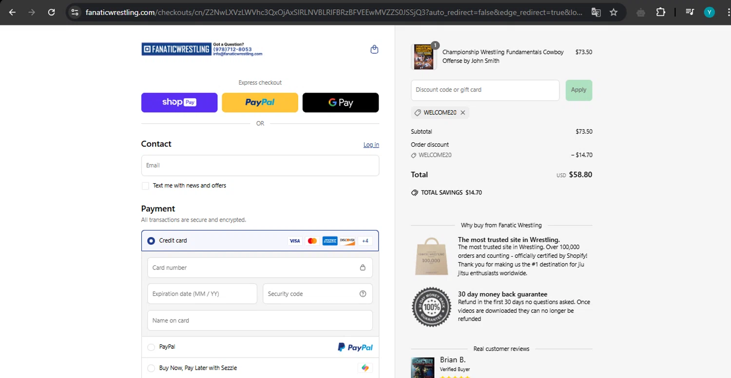Focus the Expiration date field
Screen dimensions: 731x378
202,294
